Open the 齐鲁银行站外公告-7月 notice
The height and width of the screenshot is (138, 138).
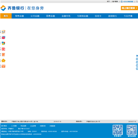[x=93, y=122]
